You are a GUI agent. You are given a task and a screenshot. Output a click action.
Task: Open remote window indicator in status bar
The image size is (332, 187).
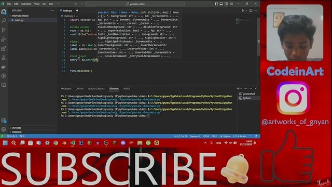[x=2, y=136]
